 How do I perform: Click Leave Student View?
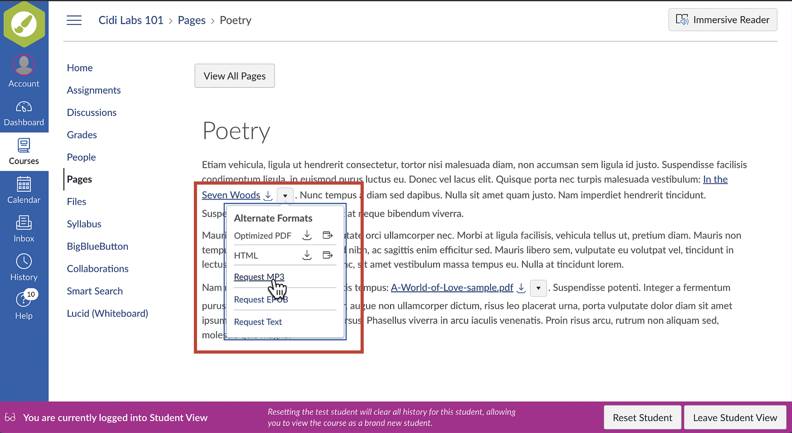735,417
